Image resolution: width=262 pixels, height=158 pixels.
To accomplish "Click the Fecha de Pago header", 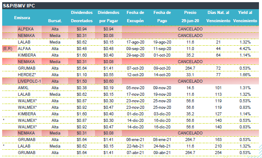I will click(x=162, y=17).
